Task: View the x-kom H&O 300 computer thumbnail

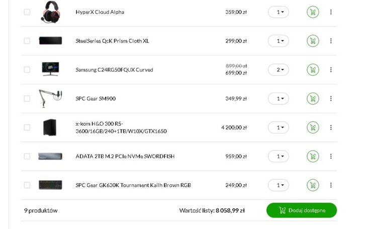Action: [x=50, y=128]
